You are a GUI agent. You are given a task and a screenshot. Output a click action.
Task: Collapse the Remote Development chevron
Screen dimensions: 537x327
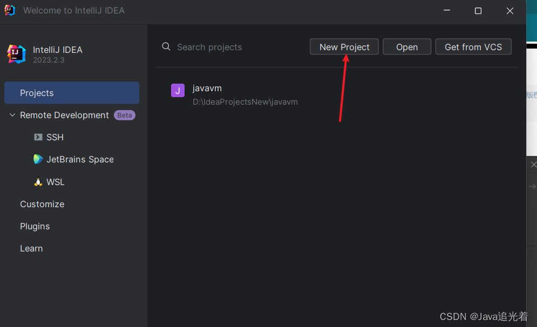(12, 115)
